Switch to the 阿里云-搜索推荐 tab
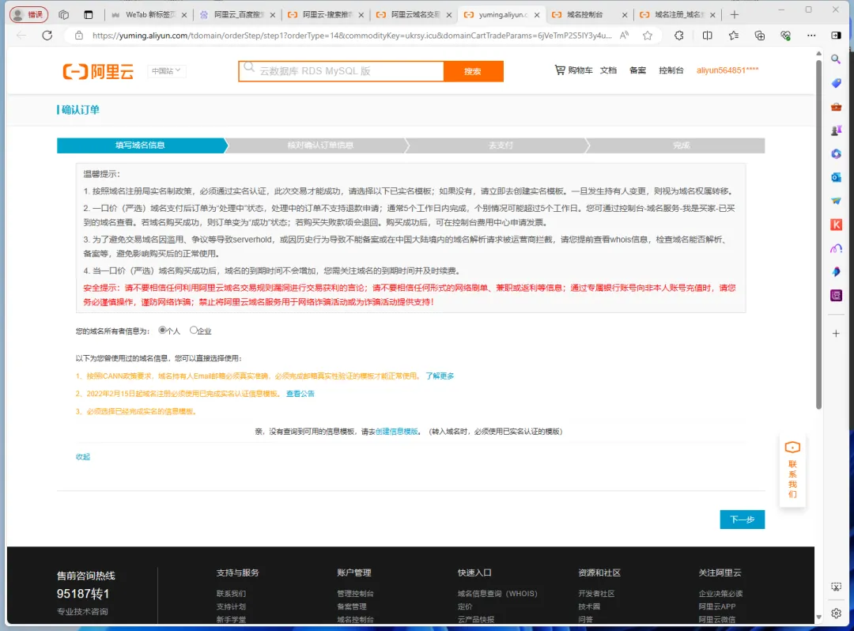This screenshot has height=631, width=854. tap(325, 15)
